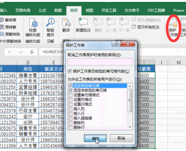The image size is (186, 151).
Task: Switch to the 数据 tab
Action: click(x=58, y=10)
